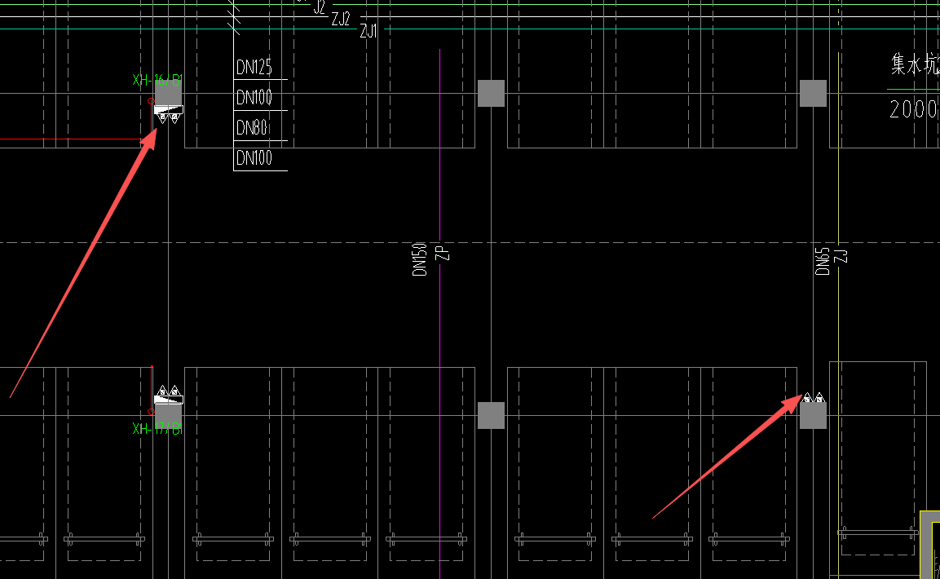Screen dimensions: 940x579
Task: Select the red riser circle beside XH-16/B1
Action: click(151, 101)
